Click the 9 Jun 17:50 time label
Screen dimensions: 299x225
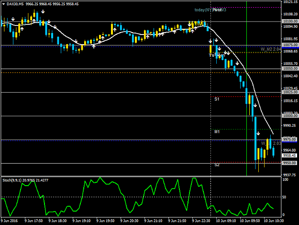[x=33, y=221]
